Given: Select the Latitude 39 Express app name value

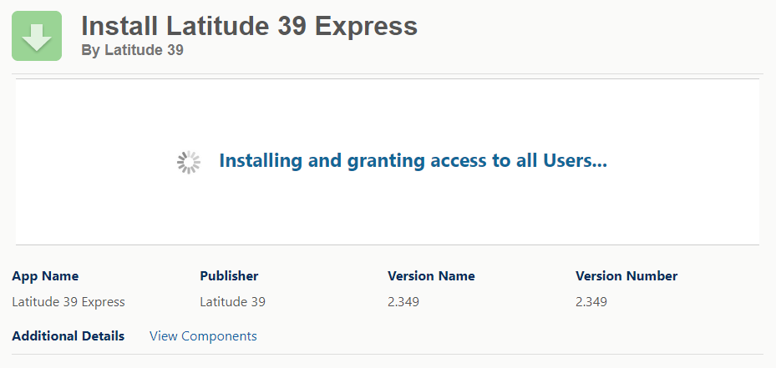Looking at the screenshot, I should (x=68, y=302).
